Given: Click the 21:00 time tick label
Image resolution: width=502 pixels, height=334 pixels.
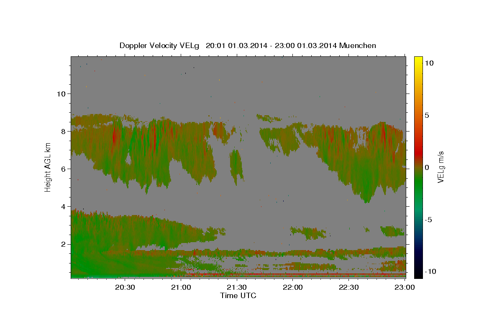Looking at the screenshot, I should 181,287.
